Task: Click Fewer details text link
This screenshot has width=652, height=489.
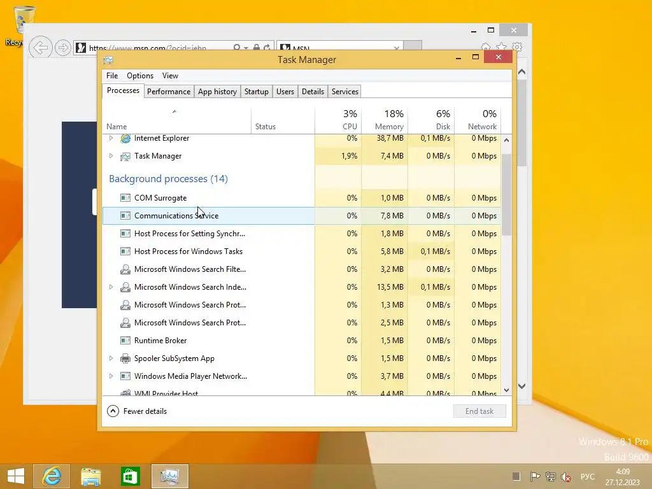Action: tap(145, 411)
